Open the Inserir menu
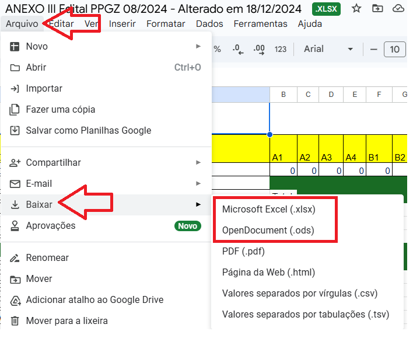 point(122,24)
